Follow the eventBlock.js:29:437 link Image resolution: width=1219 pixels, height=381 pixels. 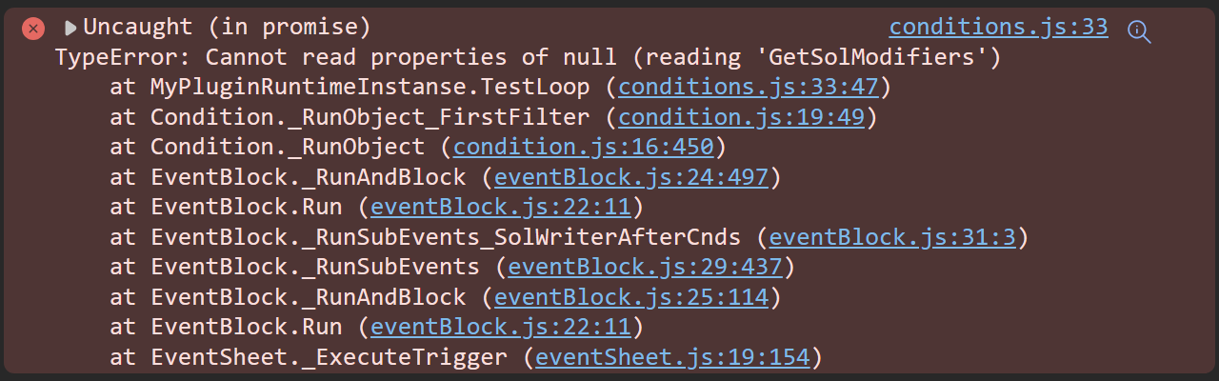(x=645, y=268)
